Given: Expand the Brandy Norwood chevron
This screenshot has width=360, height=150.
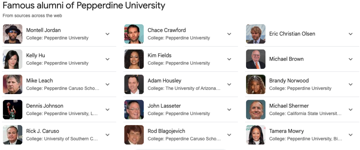Looking at the screenshot, I should 350,84.
